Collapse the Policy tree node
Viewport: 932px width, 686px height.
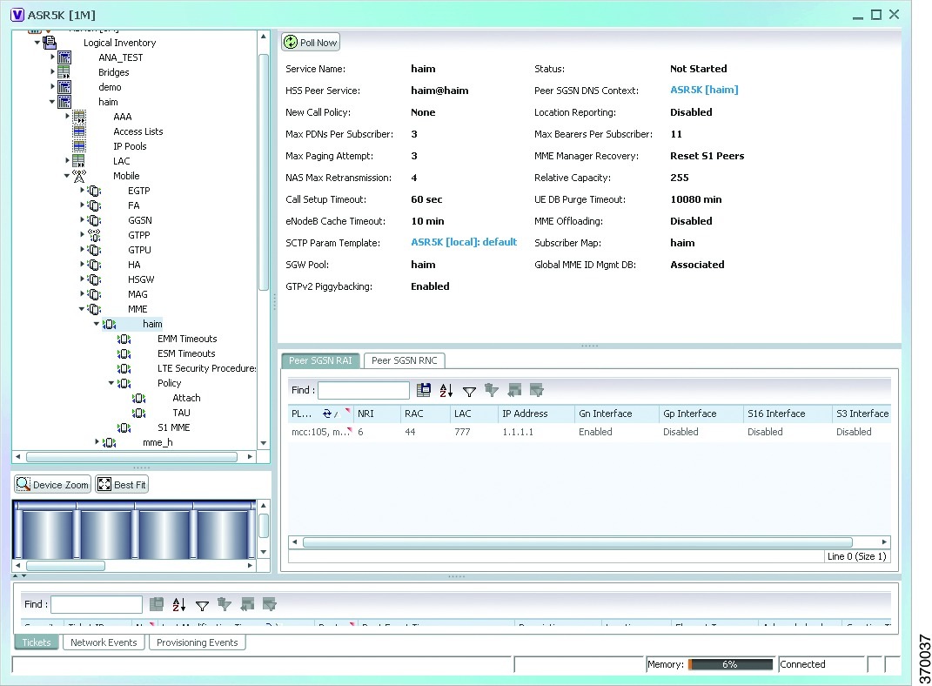(x=111, y=383)
